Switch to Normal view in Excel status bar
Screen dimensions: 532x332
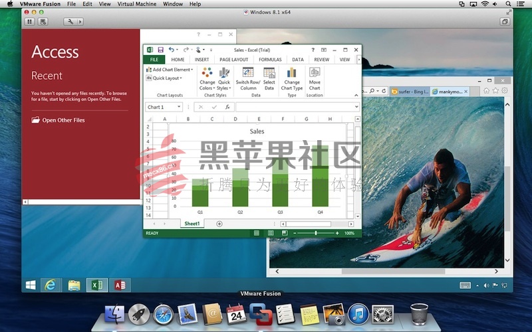point(257,233)
